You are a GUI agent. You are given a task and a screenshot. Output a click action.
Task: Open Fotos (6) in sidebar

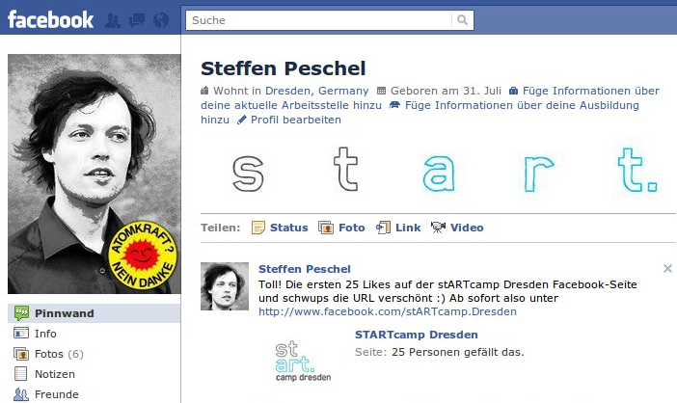coord(95,354)
